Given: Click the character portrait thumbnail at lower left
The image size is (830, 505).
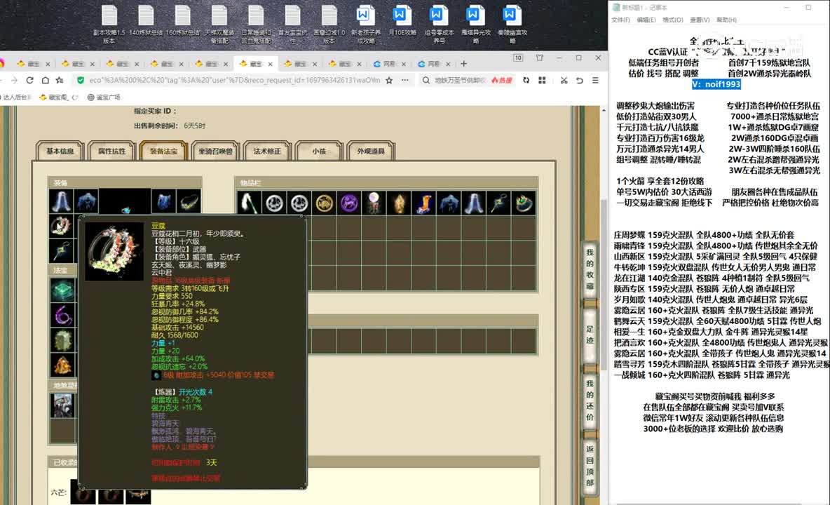Looking at the screenshot, I should [62, 405].
